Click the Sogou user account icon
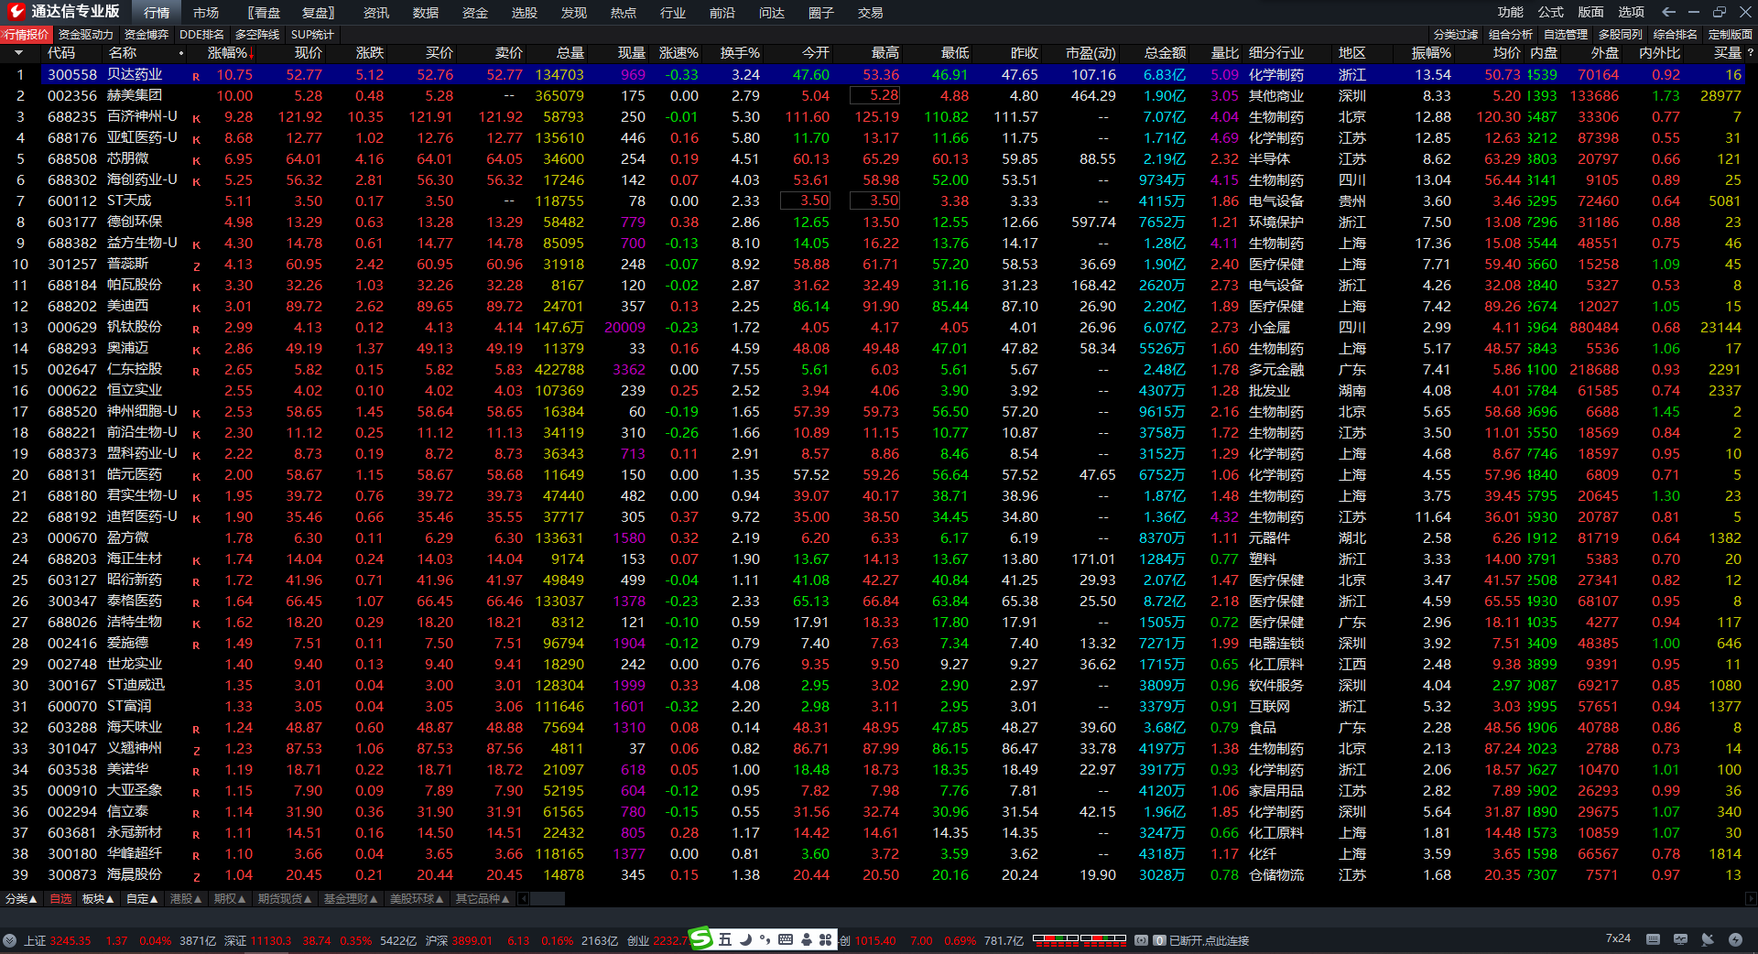 (x=806, y=939)
